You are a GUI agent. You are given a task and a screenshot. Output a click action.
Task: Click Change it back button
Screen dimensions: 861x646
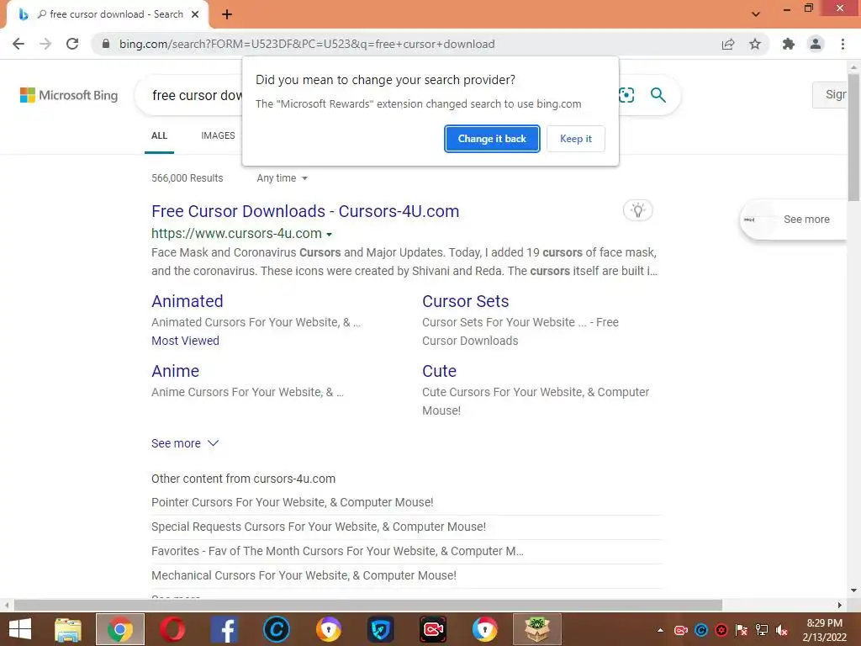(492, 139)
